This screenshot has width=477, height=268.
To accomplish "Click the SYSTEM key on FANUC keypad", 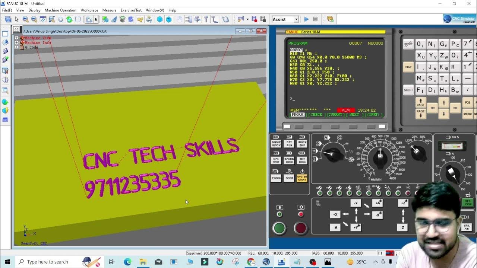I will click(467, 114).
